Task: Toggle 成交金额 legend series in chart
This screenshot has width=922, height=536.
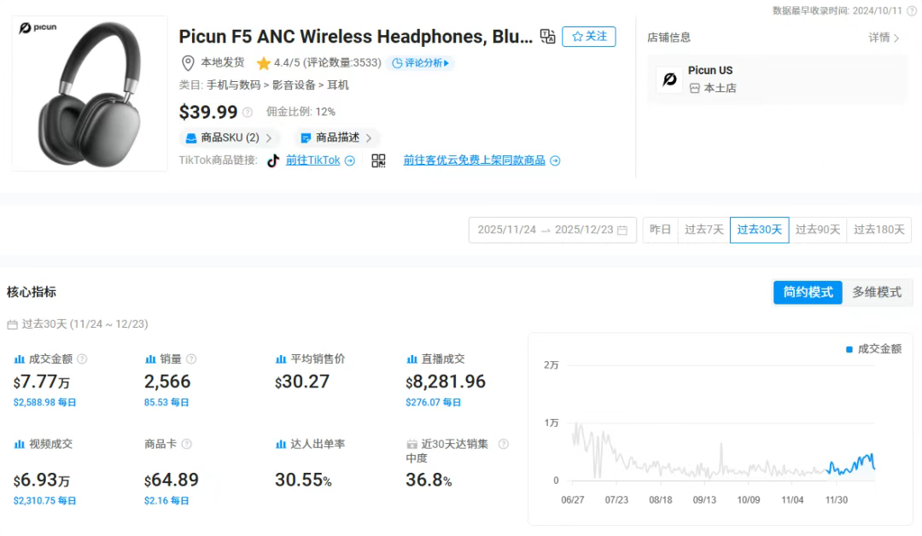Action: point(873,349)
